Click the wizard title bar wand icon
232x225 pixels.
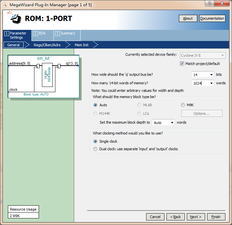5,5
